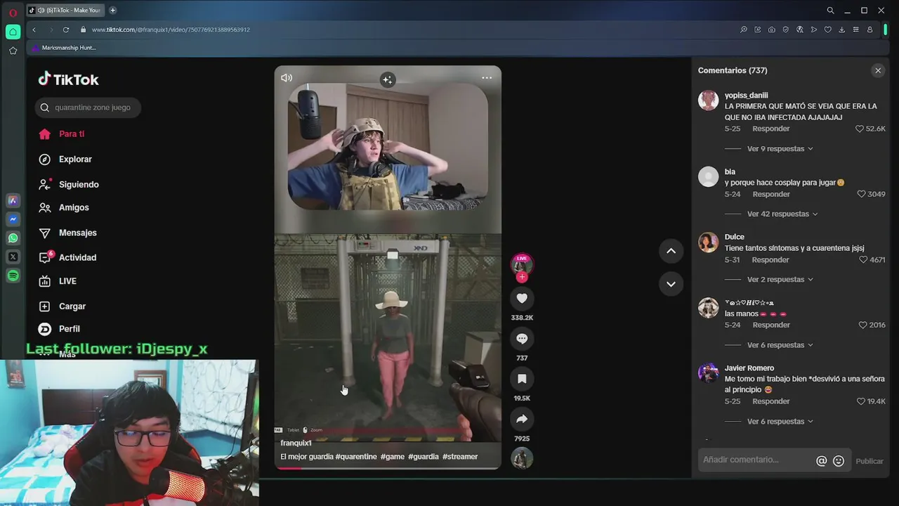Click the #streamer hashtag

(460, 457)
